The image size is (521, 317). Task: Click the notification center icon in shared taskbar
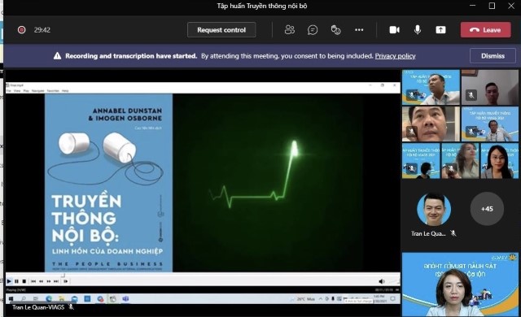392,299
